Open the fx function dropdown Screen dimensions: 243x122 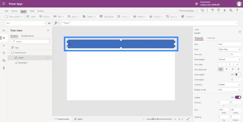[57, 23]
